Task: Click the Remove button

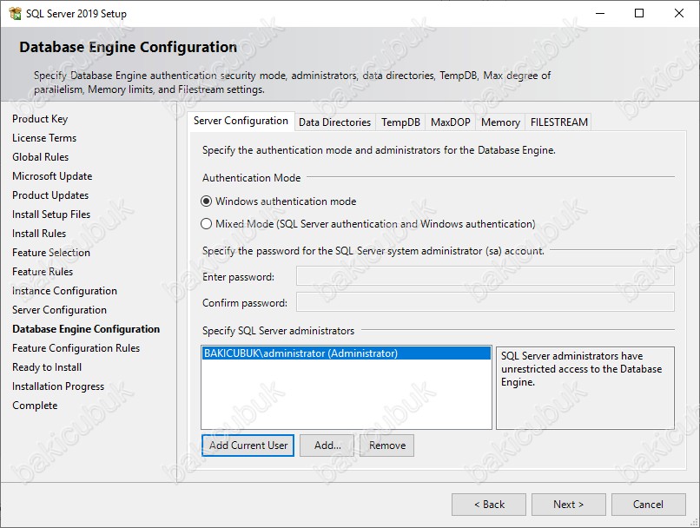Action: (x=387, y=445)
